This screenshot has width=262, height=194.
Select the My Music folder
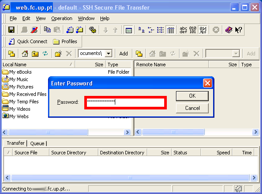pos(15,79)
